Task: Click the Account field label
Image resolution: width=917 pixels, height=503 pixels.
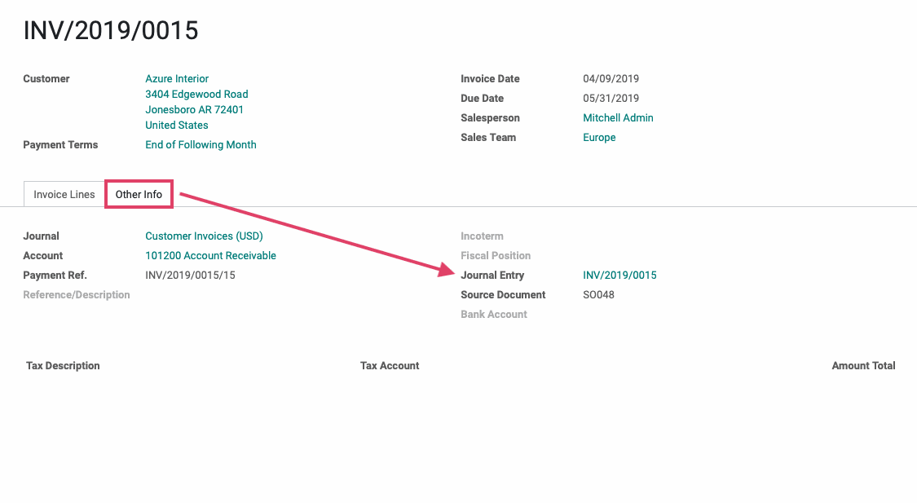Action: (x=42, y=256)
